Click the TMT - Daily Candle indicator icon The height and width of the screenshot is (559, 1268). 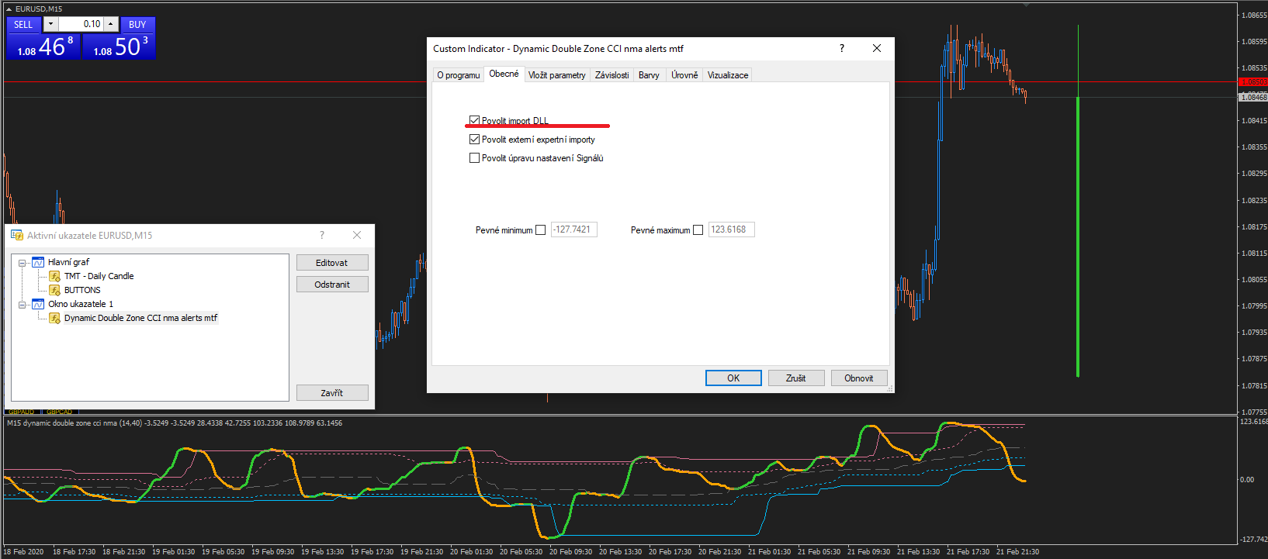coord(54,276)
